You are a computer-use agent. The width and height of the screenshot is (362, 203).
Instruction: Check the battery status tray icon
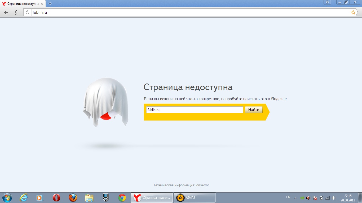point(321,198)
